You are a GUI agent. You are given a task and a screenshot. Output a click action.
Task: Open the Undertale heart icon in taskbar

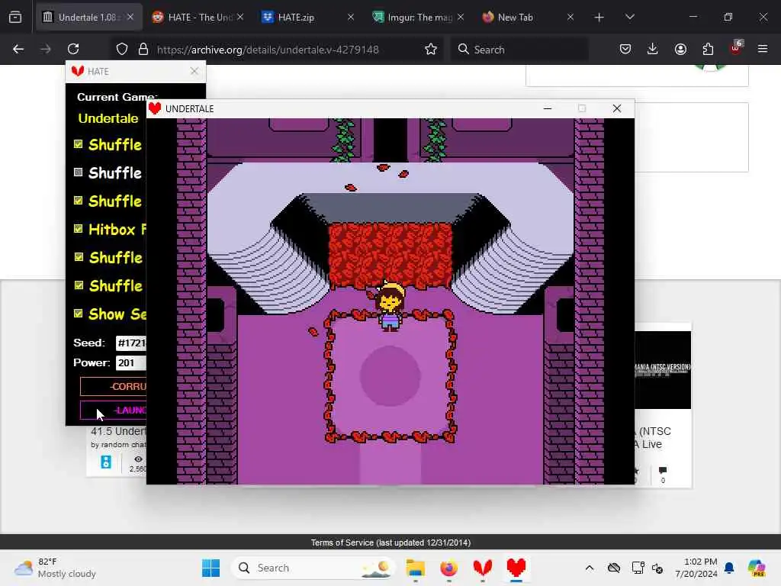point(516,568)
